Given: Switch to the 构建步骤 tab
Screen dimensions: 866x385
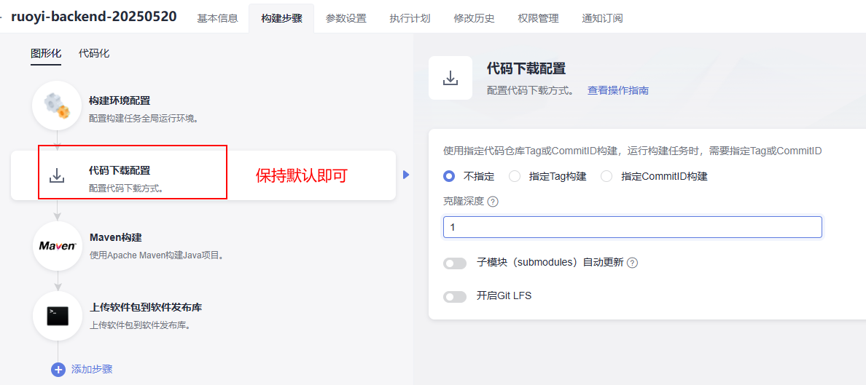Looking at the screenshot, I should pyautogui.click(x=281, y=18).
